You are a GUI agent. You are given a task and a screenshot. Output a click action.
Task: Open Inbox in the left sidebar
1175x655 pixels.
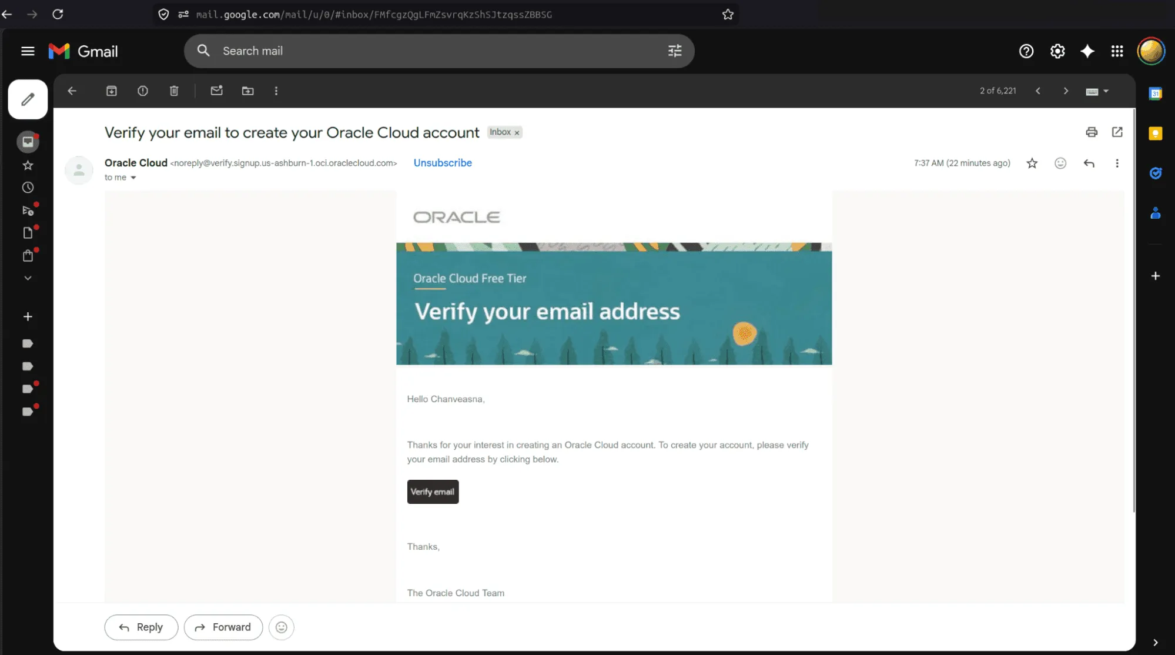pyautogui.click(x=28, y=142)
